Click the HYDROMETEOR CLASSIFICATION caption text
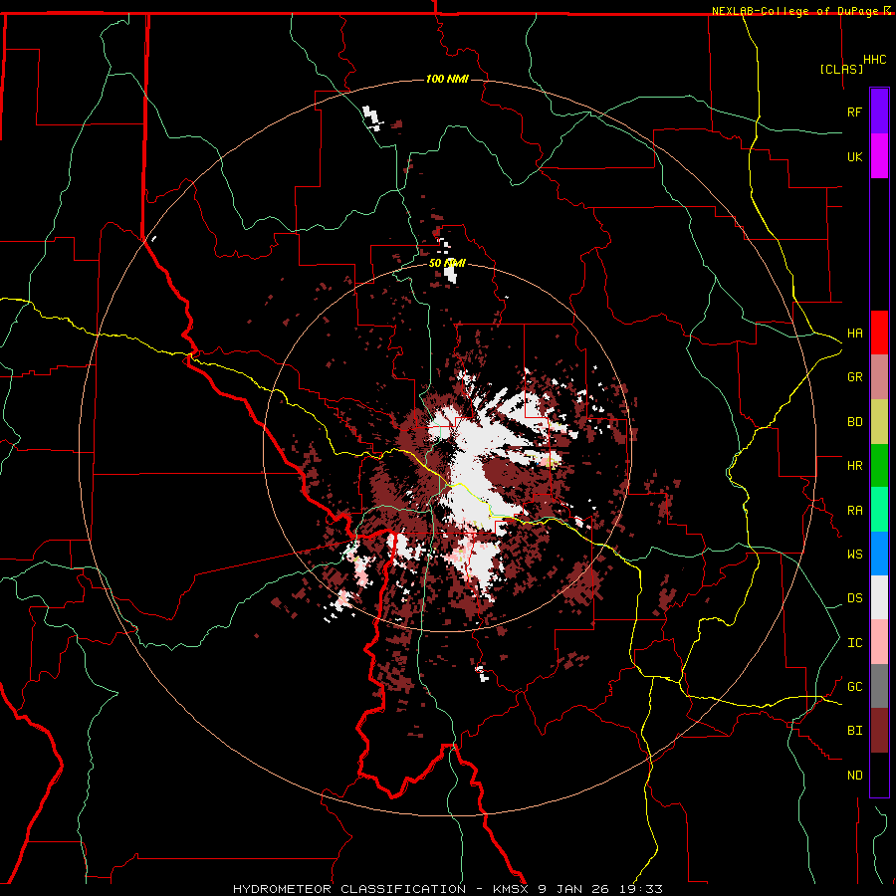Viewport: 896px width, 896px height. 351,889
